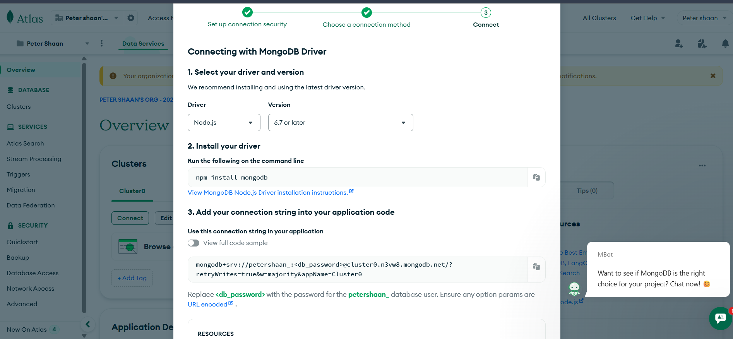Click the Peter Shaan's Org breadcrumb

click(136, 100)
